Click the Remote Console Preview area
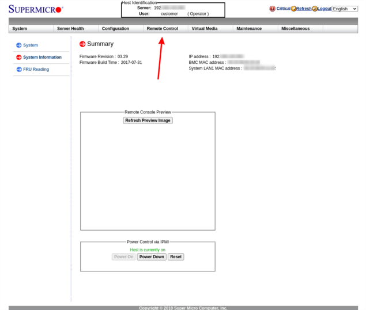 pyautogui.click(x=148, y=171)
